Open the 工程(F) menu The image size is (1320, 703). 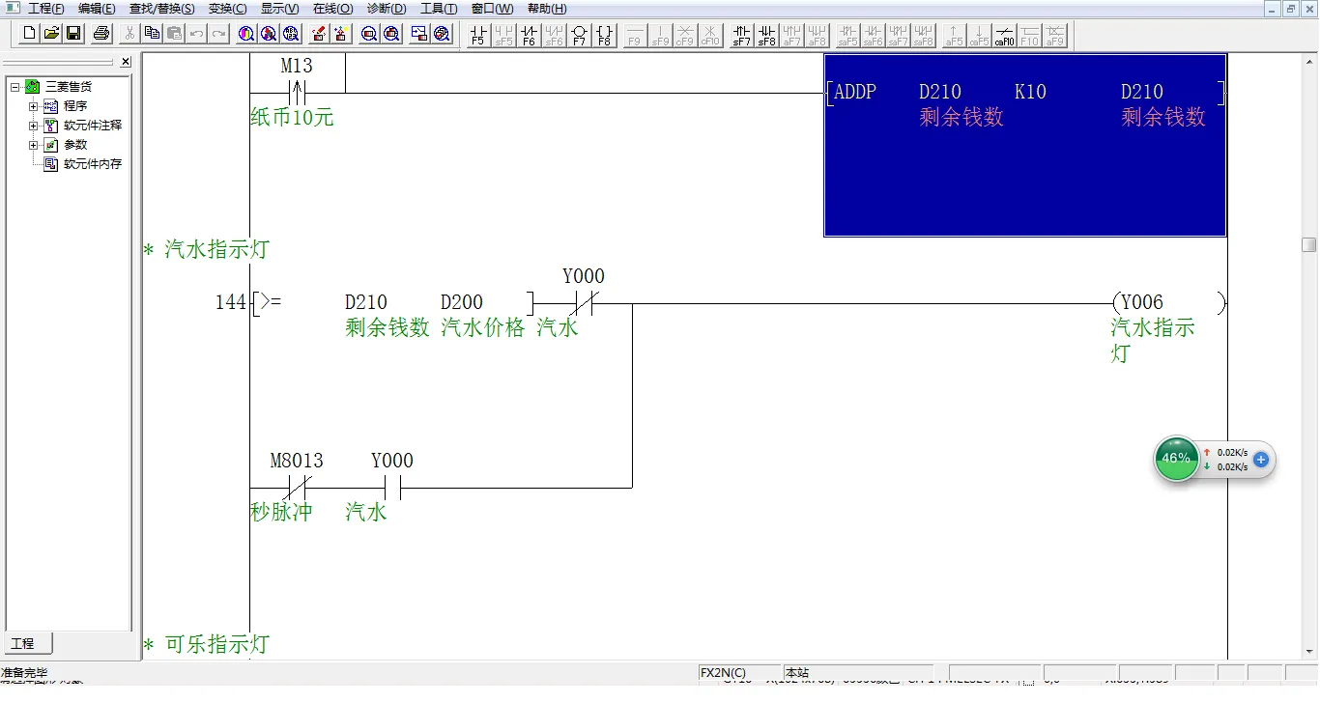pos(46,9)
